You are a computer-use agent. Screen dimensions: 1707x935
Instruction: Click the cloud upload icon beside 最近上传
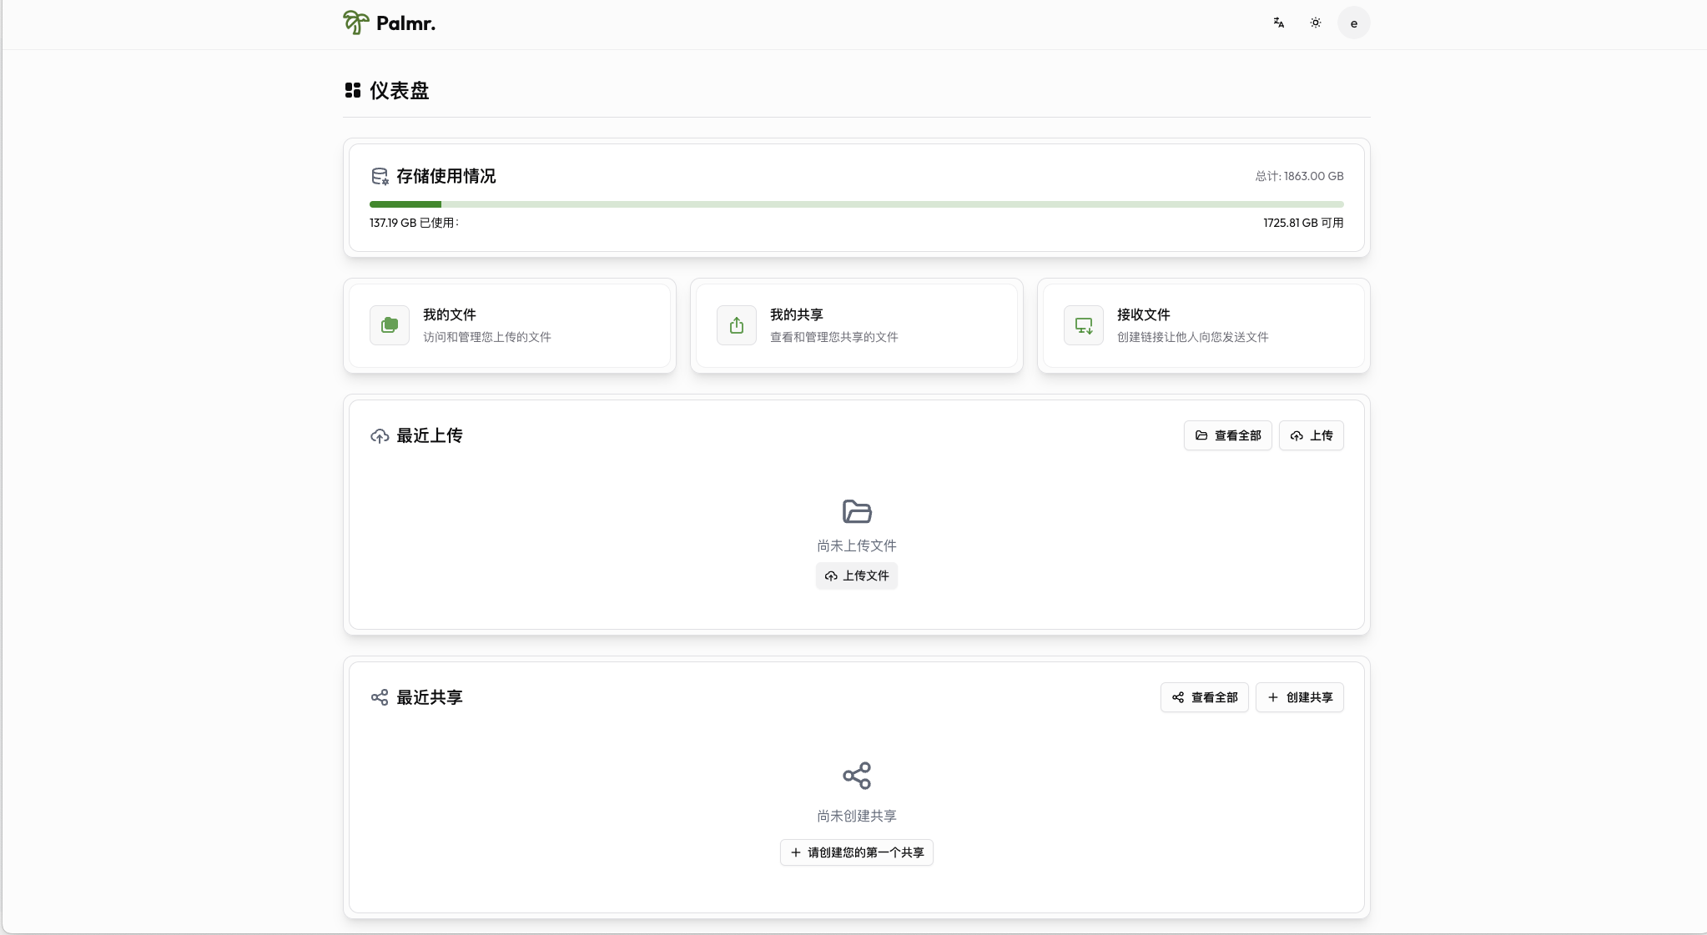tap(380, 436)
